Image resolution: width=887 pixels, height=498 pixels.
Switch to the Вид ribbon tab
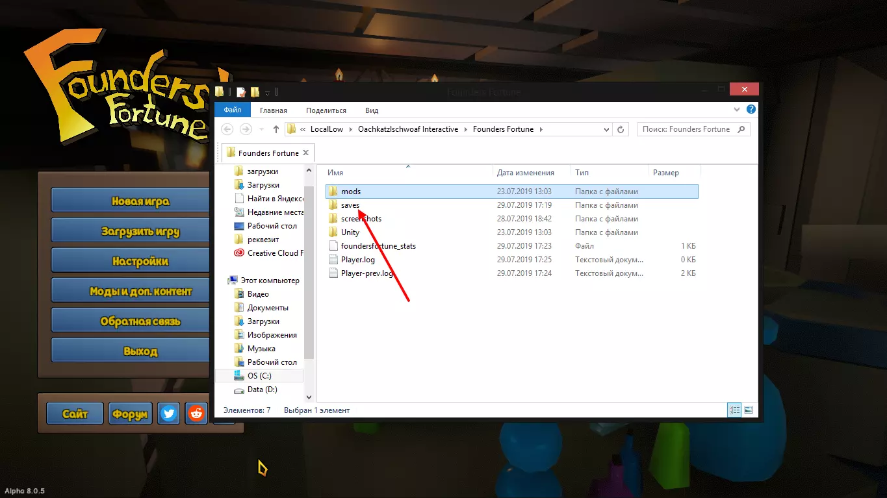pyautogui.click(x=371, y=110)
